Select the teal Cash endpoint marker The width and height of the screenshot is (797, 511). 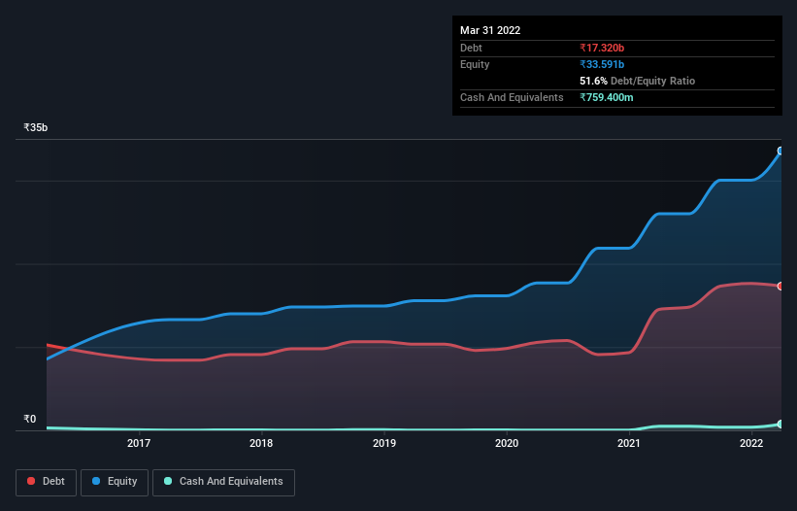coord(780,425)
